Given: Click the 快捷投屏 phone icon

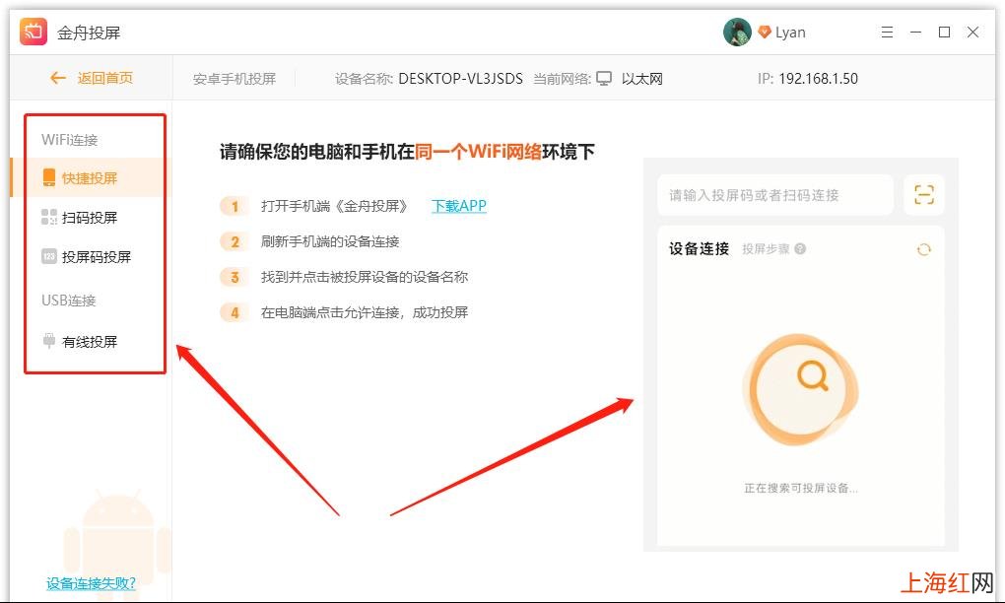Looking at the screenshot, I should click(48, 177).
